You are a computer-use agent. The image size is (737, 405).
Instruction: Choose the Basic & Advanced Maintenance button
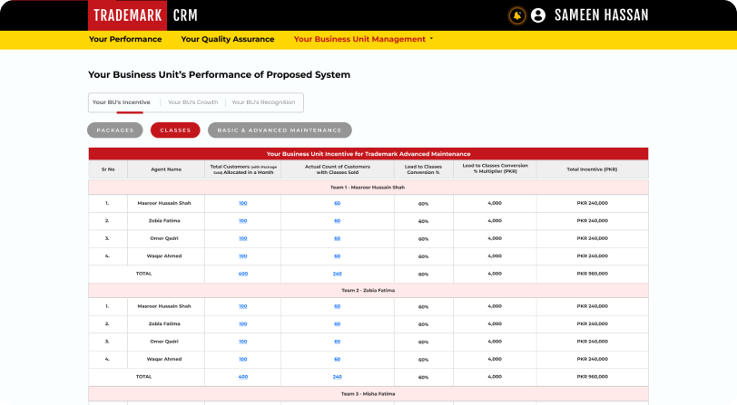coord(280,130)
